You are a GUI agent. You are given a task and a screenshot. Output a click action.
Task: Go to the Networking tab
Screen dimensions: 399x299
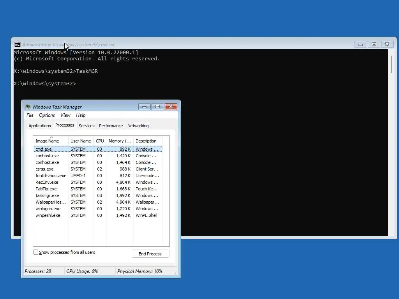pyautogui.click(x=138, y=126)
